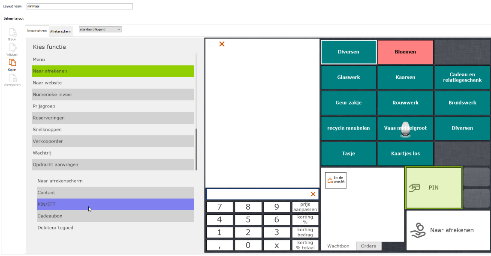Click the Wijzigen edit icon

pyautogui.click(x=12, y=48)
